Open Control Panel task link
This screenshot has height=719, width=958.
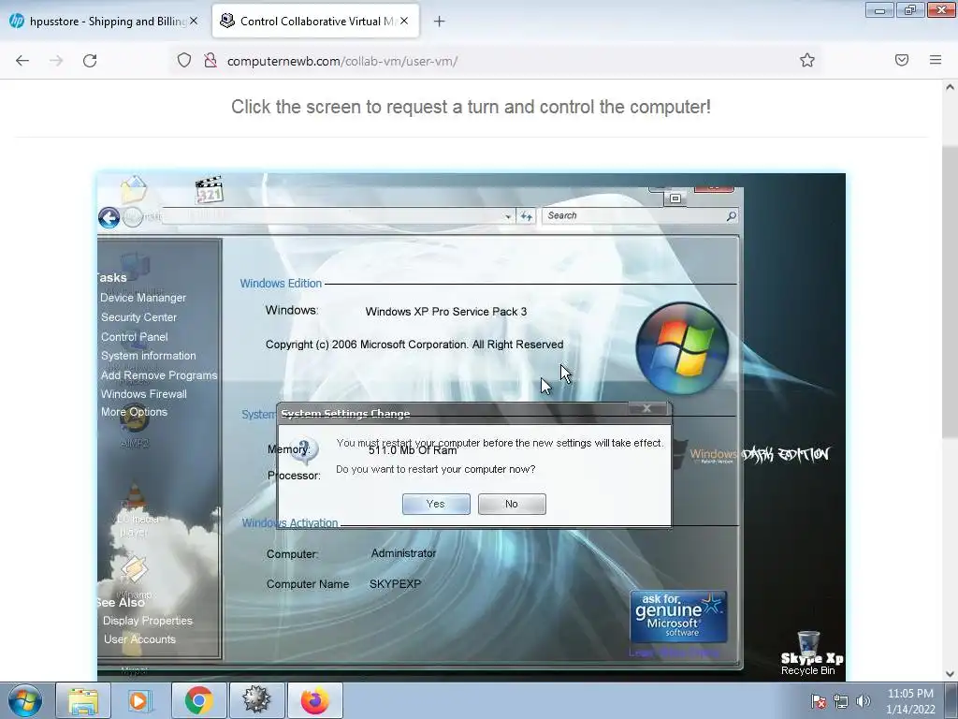(135, 337)
